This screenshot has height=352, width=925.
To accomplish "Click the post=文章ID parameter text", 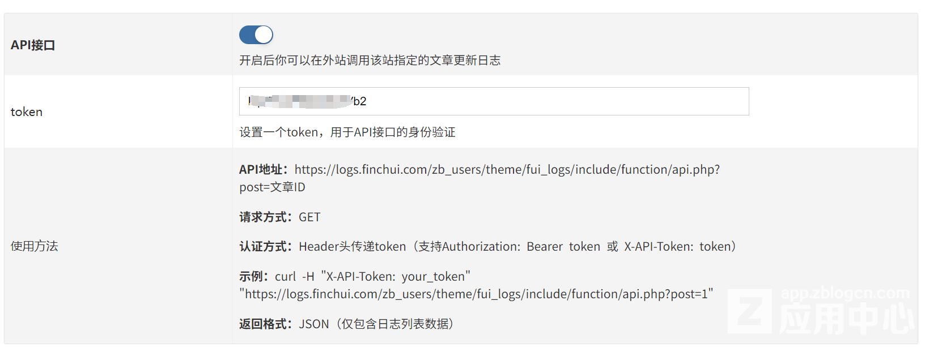I will coord(272,187).
